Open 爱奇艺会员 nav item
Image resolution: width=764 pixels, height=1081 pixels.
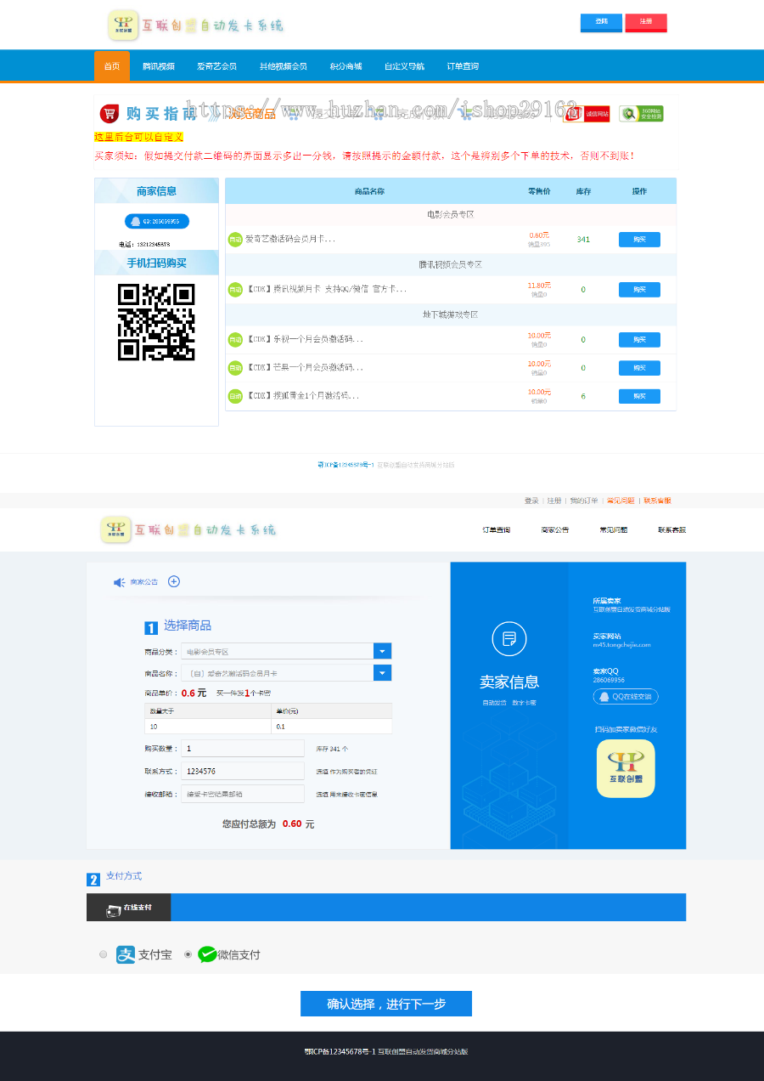coord(216,66)
